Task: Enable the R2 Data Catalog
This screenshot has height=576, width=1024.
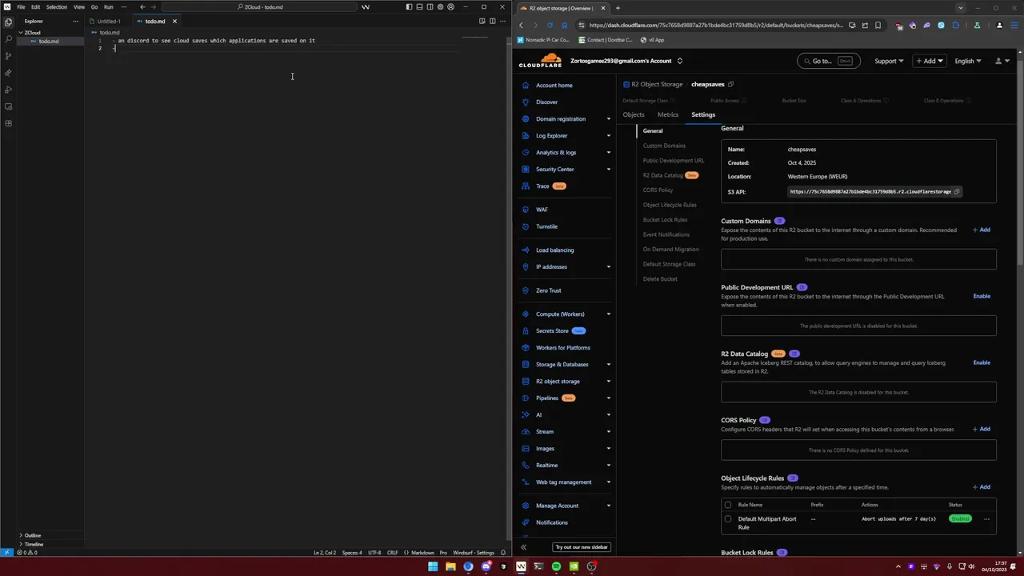Action: click(x=982, y=363)
